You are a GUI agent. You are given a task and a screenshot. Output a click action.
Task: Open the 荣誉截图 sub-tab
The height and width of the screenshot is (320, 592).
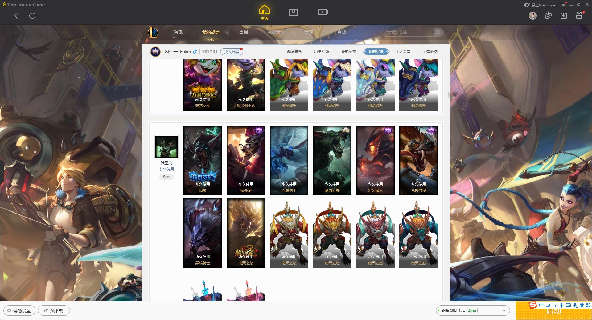[x=430, y=52]
